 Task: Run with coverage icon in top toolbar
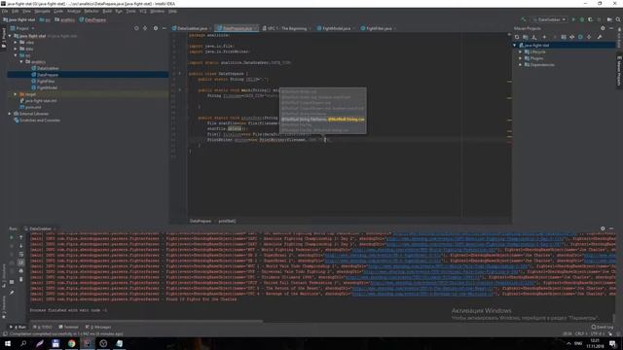pos(590,19)
